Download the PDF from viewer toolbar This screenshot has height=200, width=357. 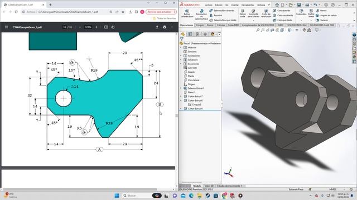coord(157,27)
